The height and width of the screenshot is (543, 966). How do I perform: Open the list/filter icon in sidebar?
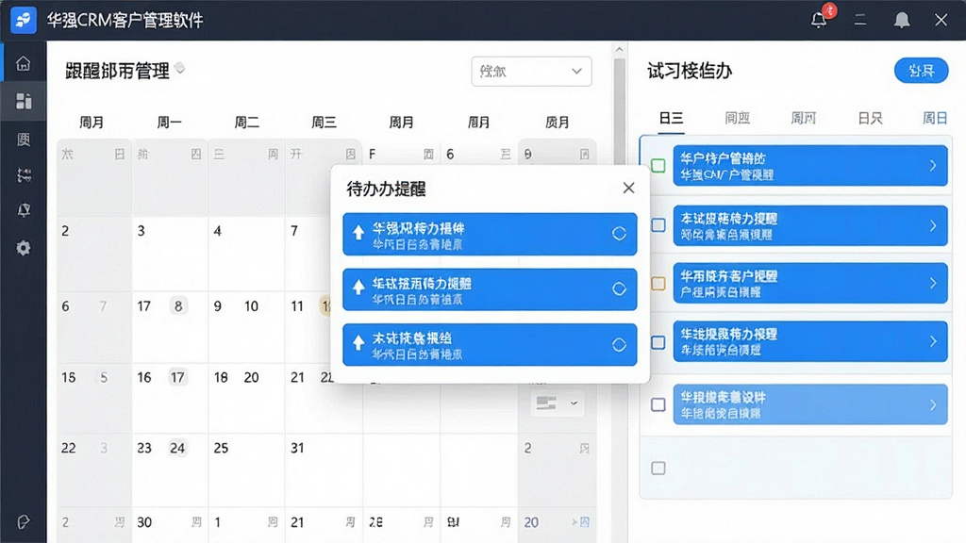coord(24,175)
